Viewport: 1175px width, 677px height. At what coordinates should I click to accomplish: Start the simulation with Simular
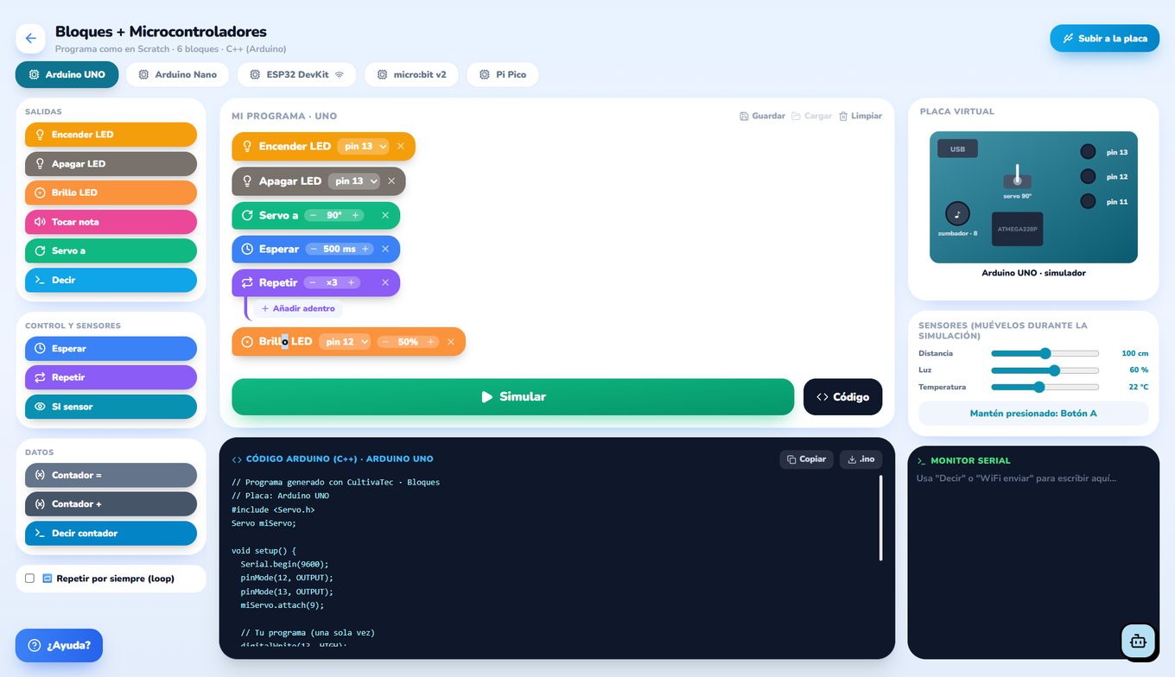point(512,396)
